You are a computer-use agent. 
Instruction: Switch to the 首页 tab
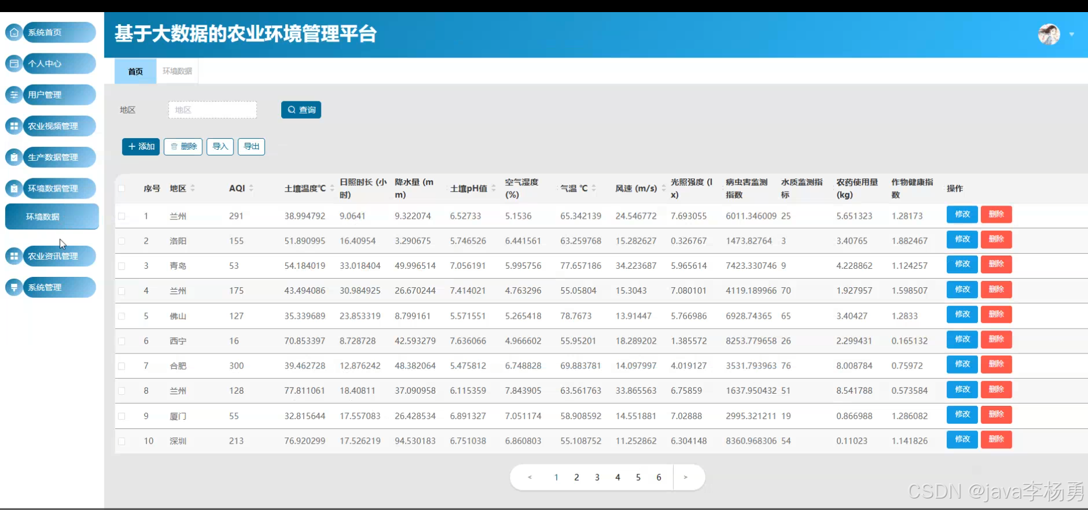[x=135, y=71]
